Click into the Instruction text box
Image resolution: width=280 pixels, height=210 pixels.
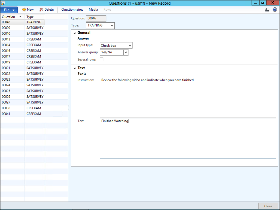[x=188, y=97]
